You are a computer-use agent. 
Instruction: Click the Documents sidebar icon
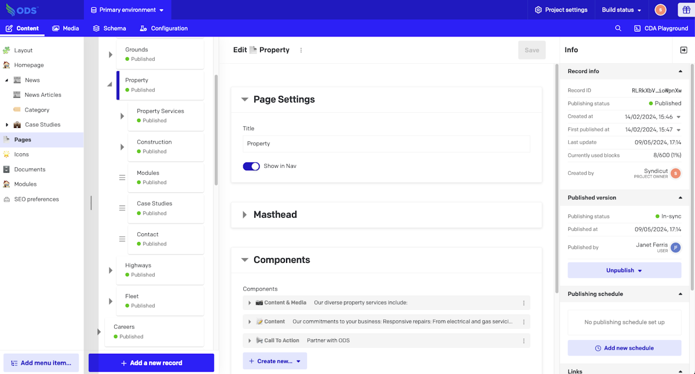click(x=6, y=170)
